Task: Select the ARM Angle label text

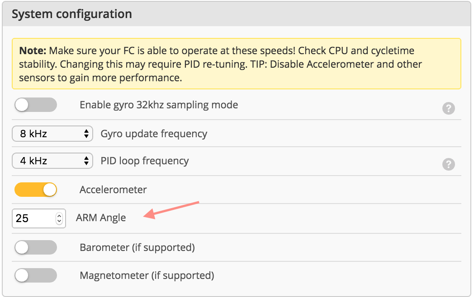Action: [100, 218]
